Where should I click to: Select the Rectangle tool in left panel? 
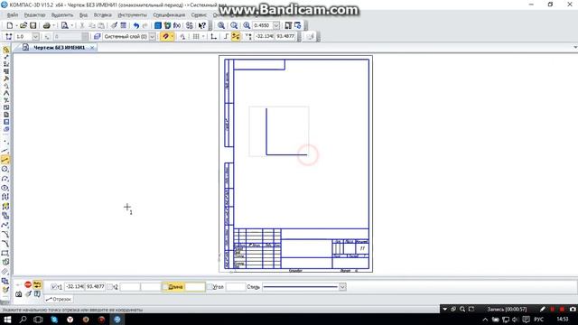(x=5, y=253)
